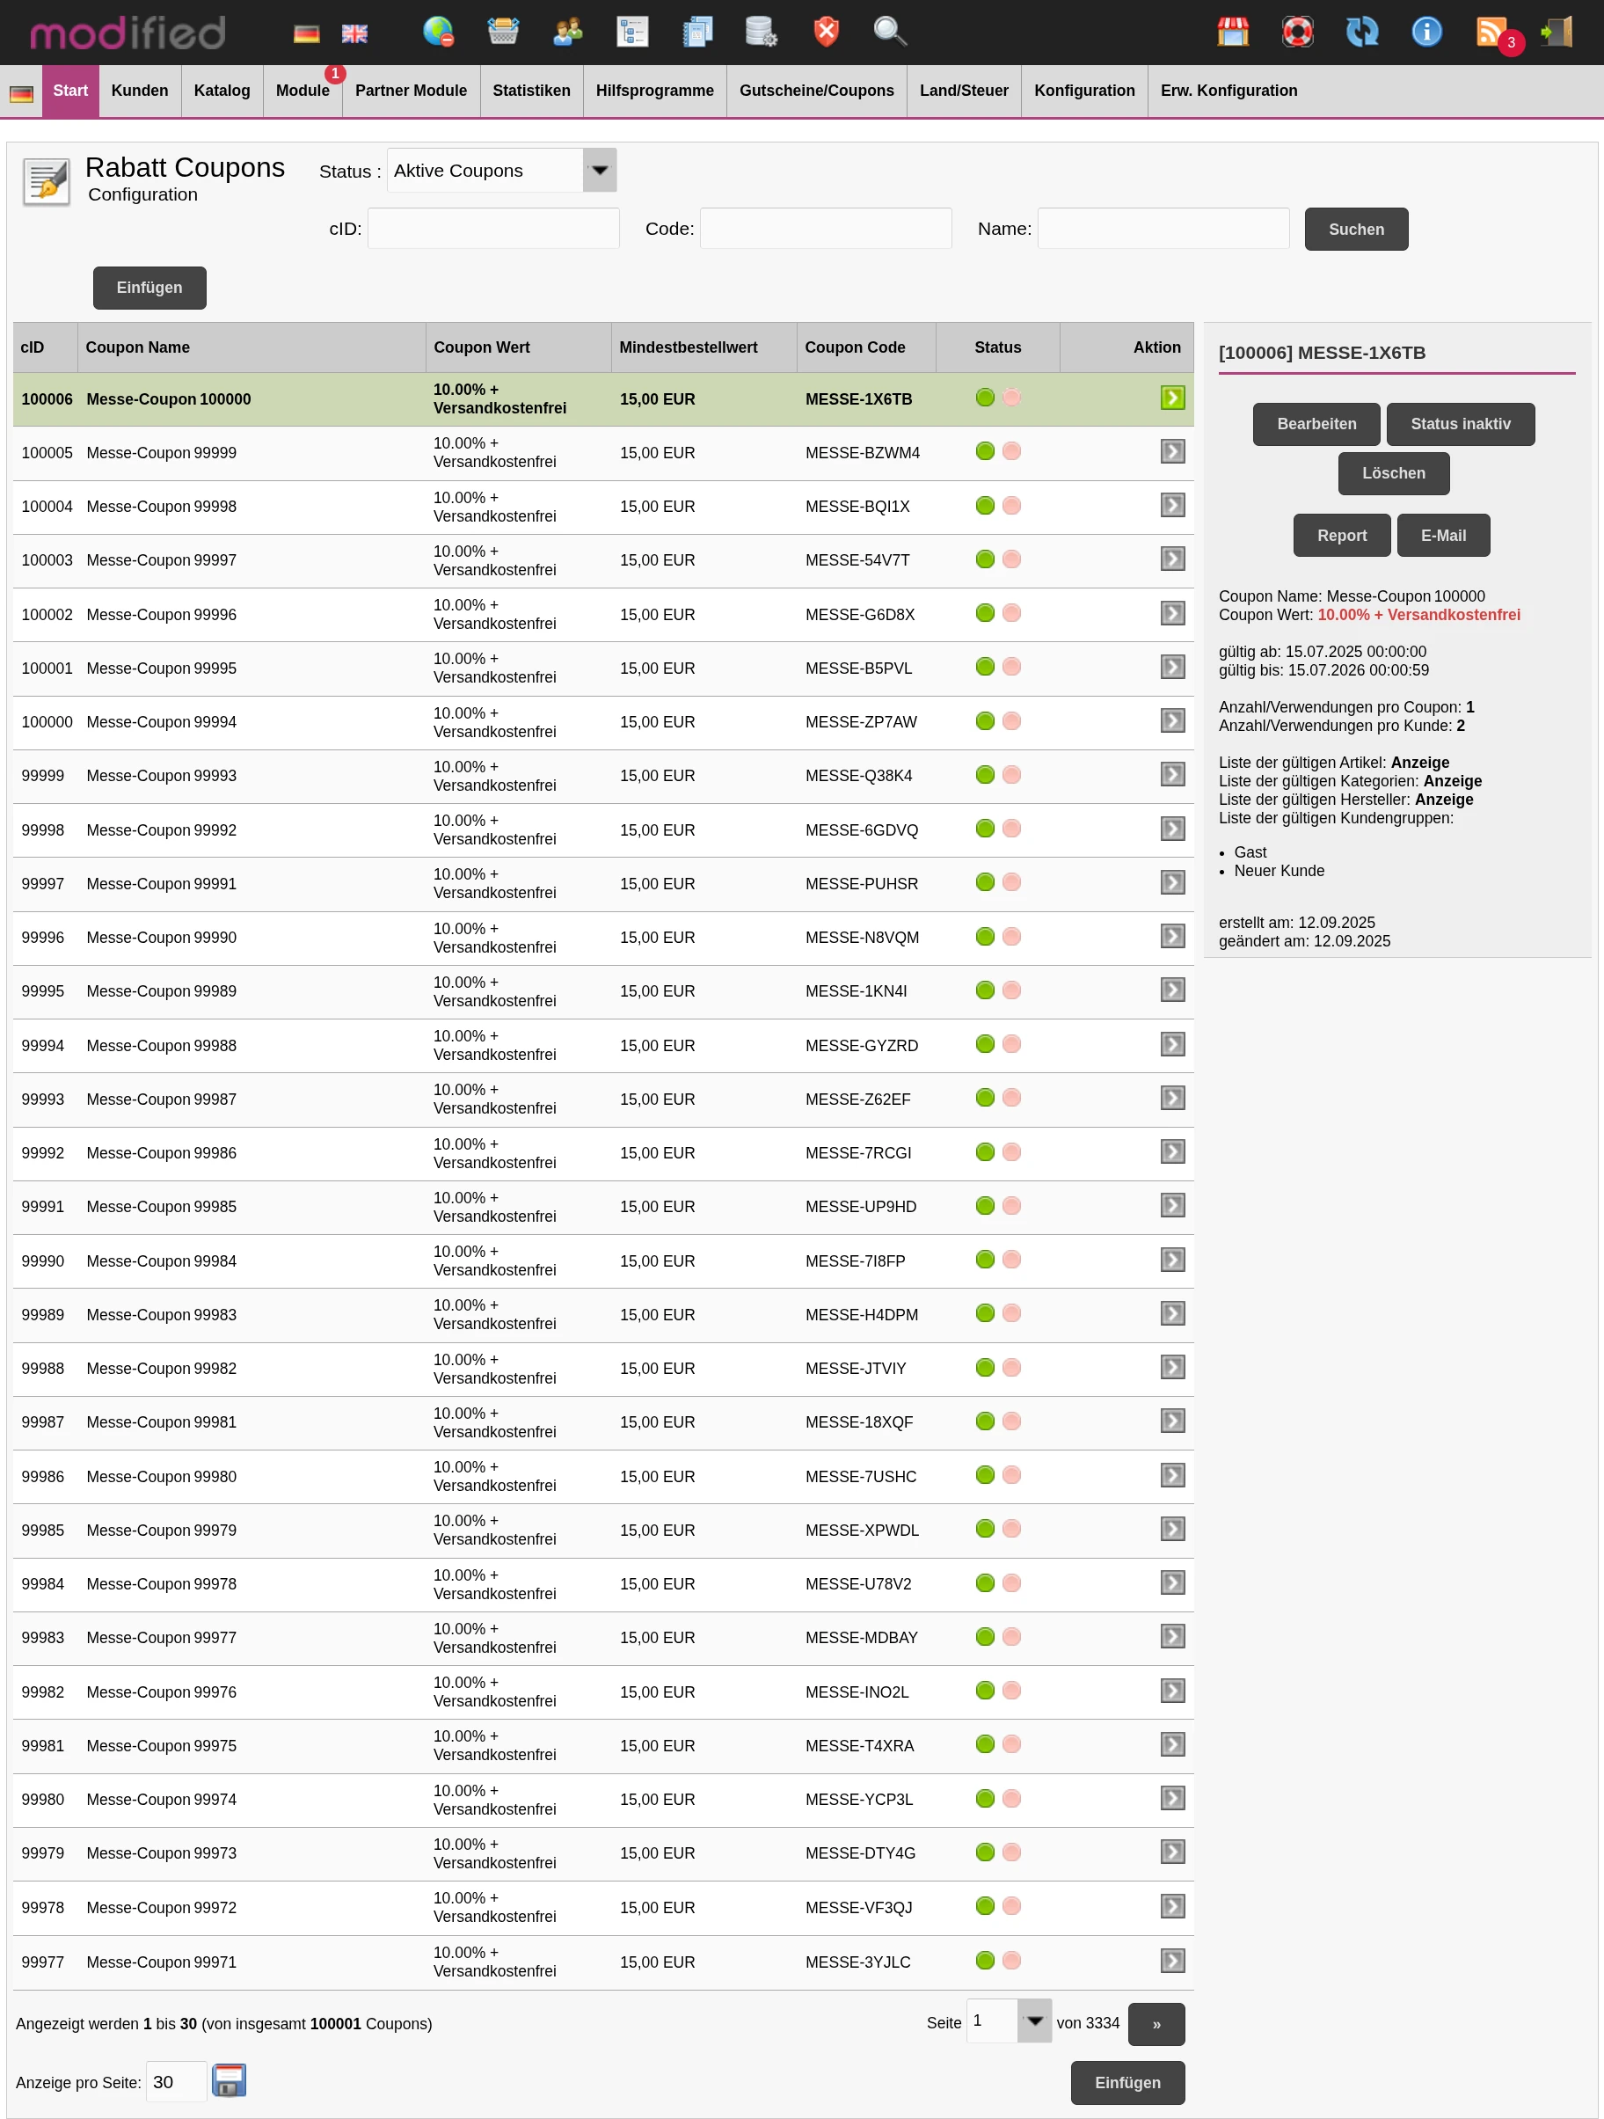Deactivate coupon MESSE-3YJLC using red status dot
The image size is (1604, 2119).
tap(1011, 1960)
